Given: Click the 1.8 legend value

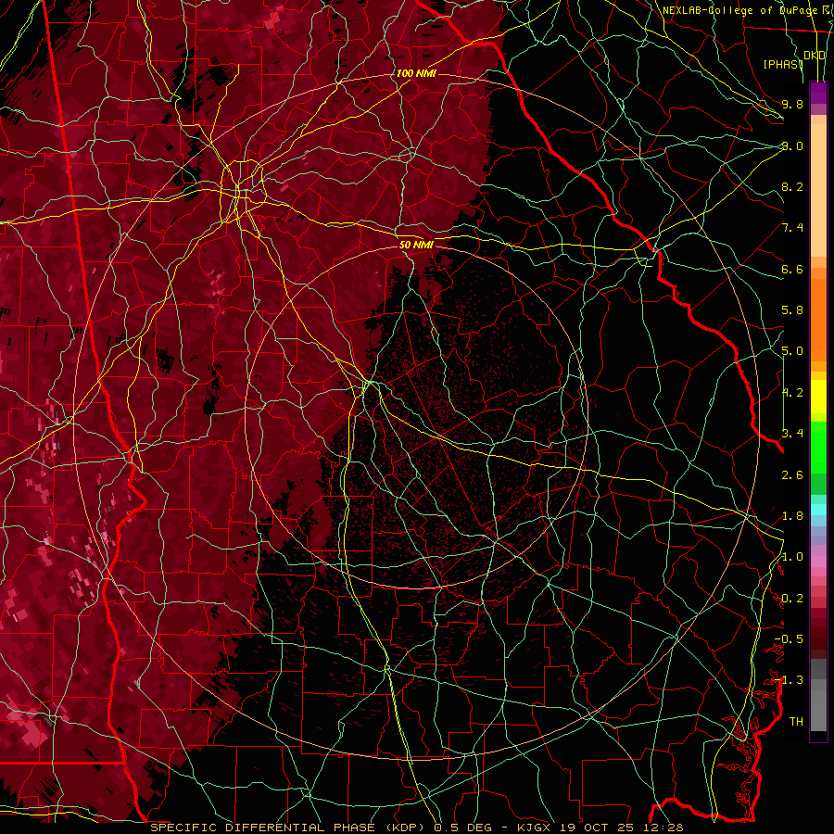Looking at the screenshot, I should click(x=792, y=516).
